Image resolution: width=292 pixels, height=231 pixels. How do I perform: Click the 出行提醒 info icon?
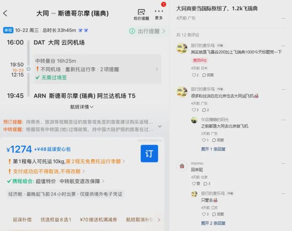(x=132, y=31)
